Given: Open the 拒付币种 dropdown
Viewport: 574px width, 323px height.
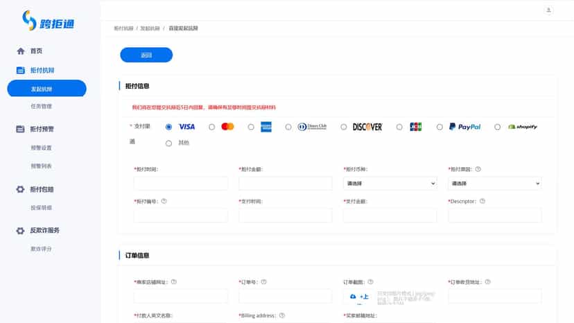Looking at the screenshot, I should coord(390,183).
